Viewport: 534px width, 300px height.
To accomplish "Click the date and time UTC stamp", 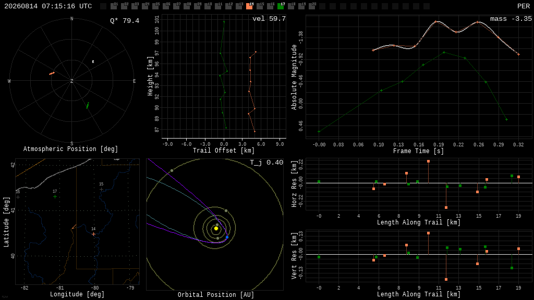I will (x=48, y=6).
